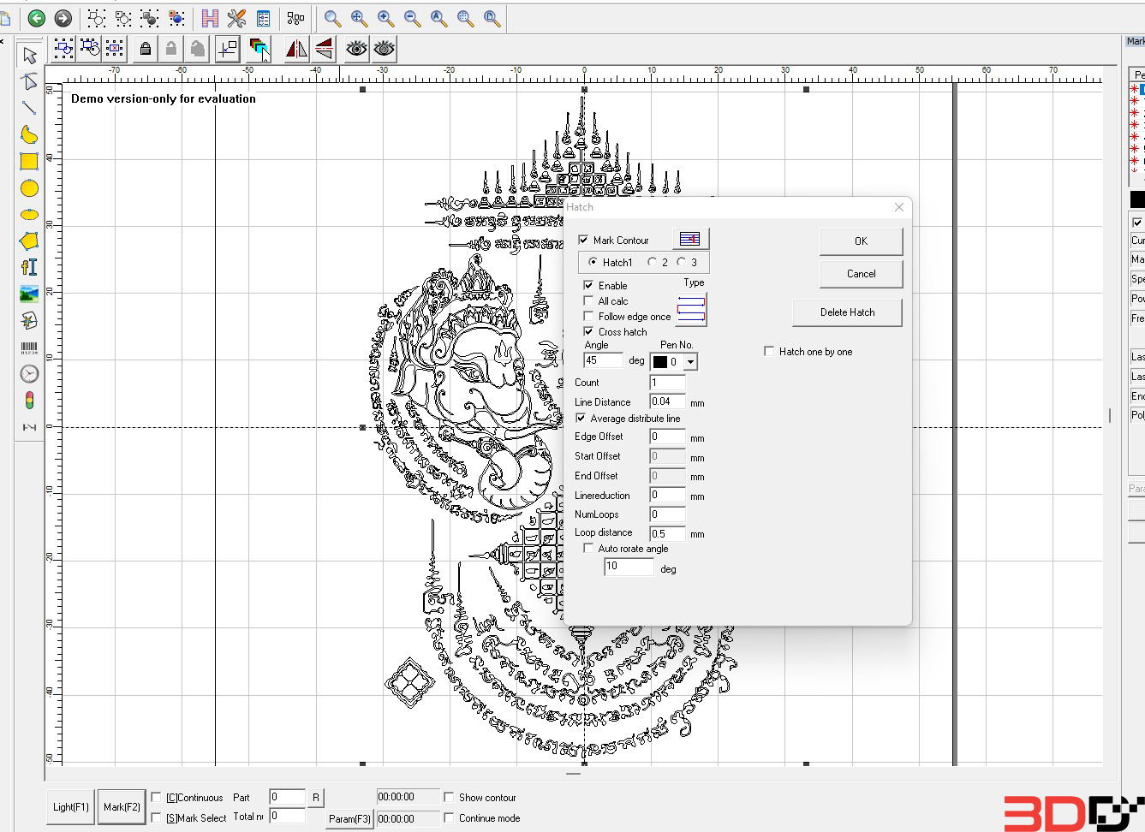Click the Mark(F2) button
This screenshot has height=832, width=1145.
coord(122,807)
